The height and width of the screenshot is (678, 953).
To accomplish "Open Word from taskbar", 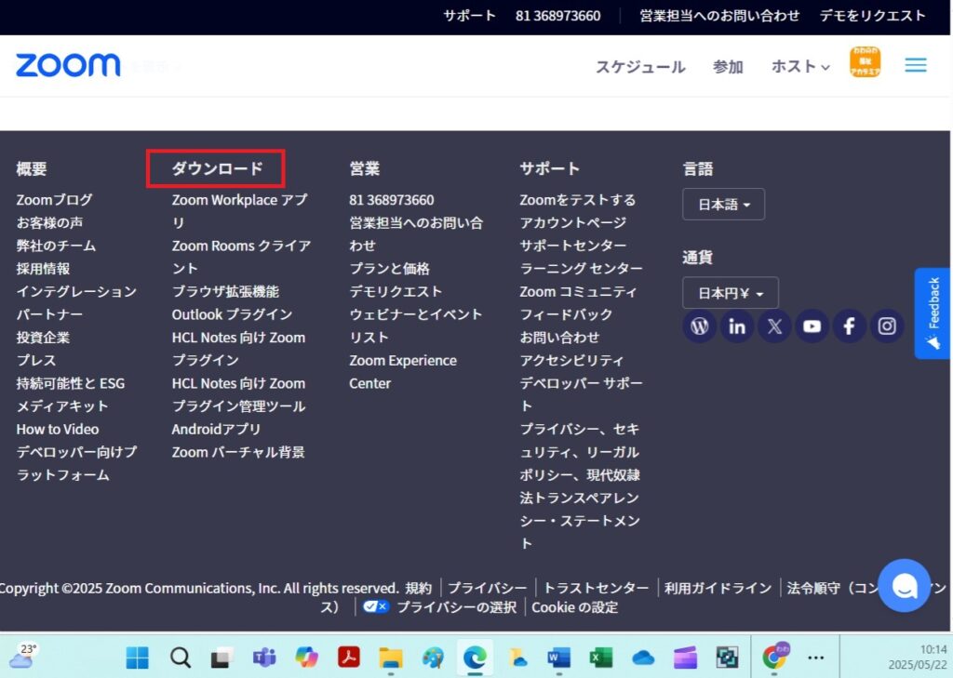I will click(x=558, y=658).
